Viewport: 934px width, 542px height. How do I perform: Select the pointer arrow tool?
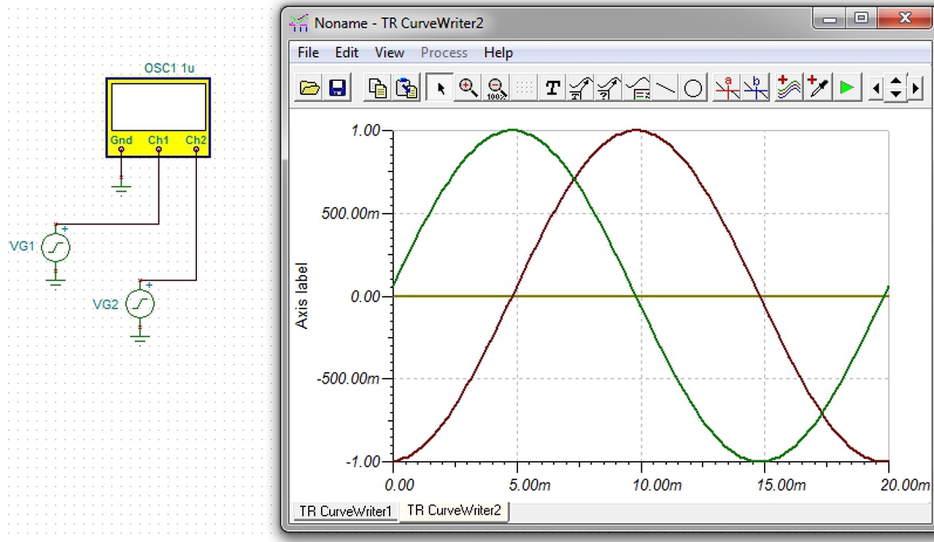[440, 88]
